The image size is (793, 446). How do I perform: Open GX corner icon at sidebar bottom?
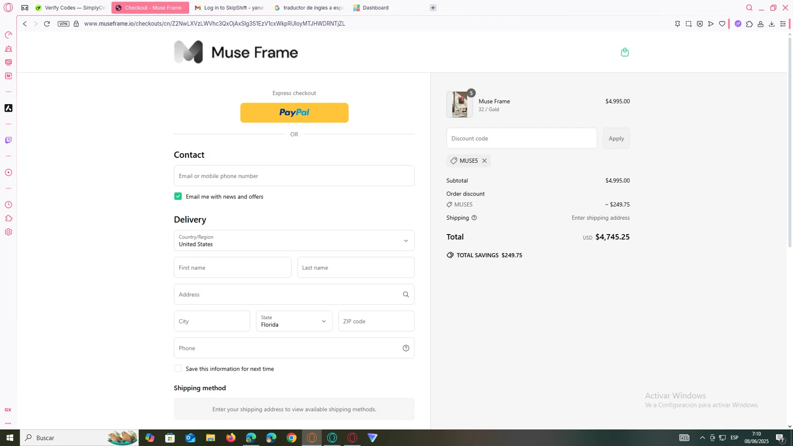click(x=8, y=410)
